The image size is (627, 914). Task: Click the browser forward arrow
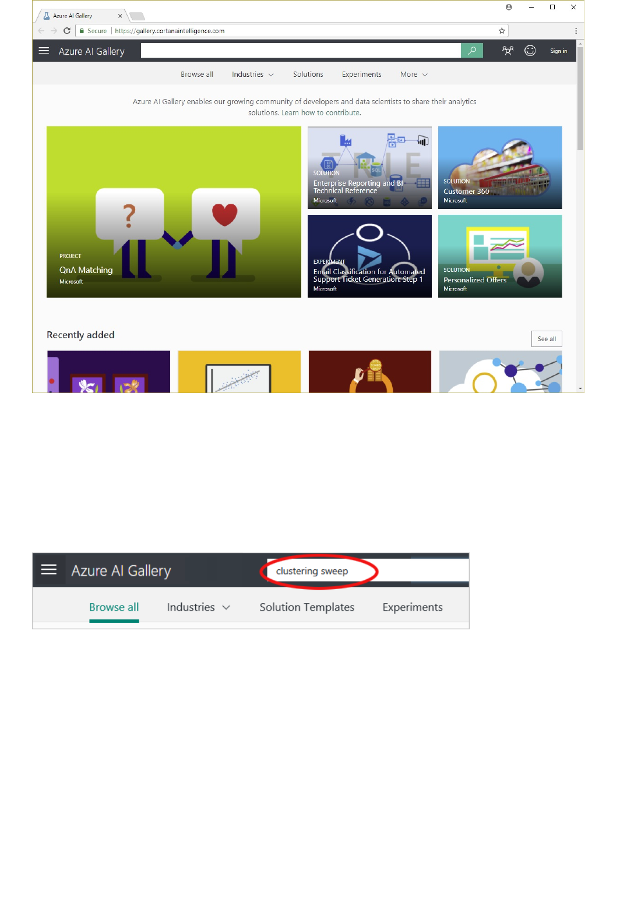54,31
